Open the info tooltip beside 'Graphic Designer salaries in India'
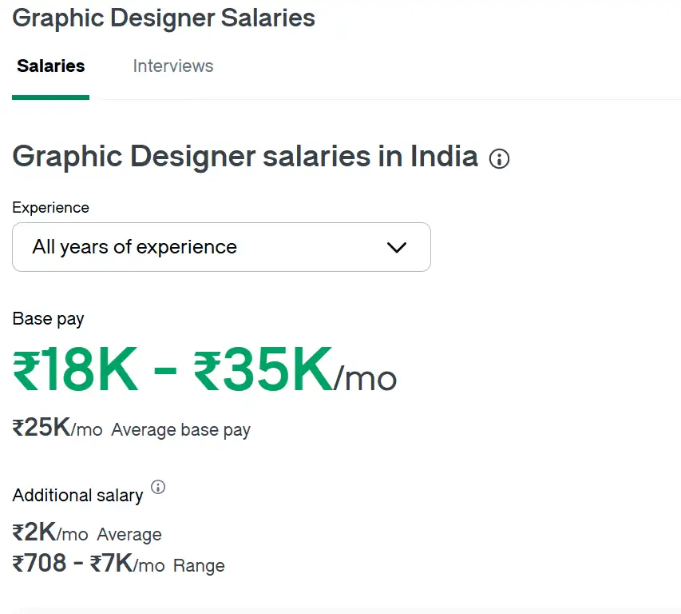The height and width of the screenshot is (614, 681). [x=499, y=159]
